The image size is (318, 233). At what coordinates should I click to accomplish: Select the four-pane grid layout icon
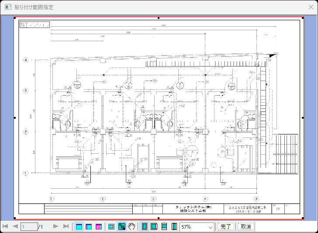(x=98, y=226)
